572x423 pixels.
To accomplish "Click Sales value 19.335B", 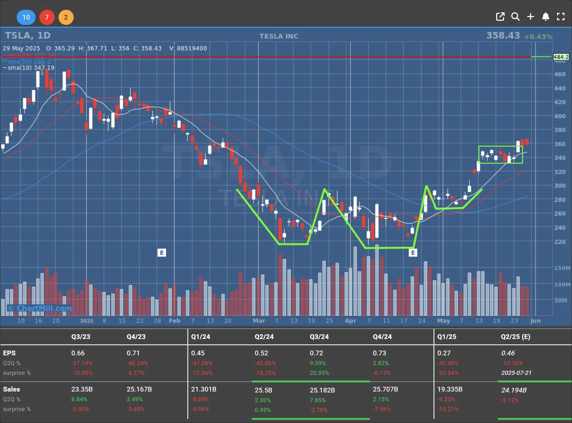I will tap(450, 389).
